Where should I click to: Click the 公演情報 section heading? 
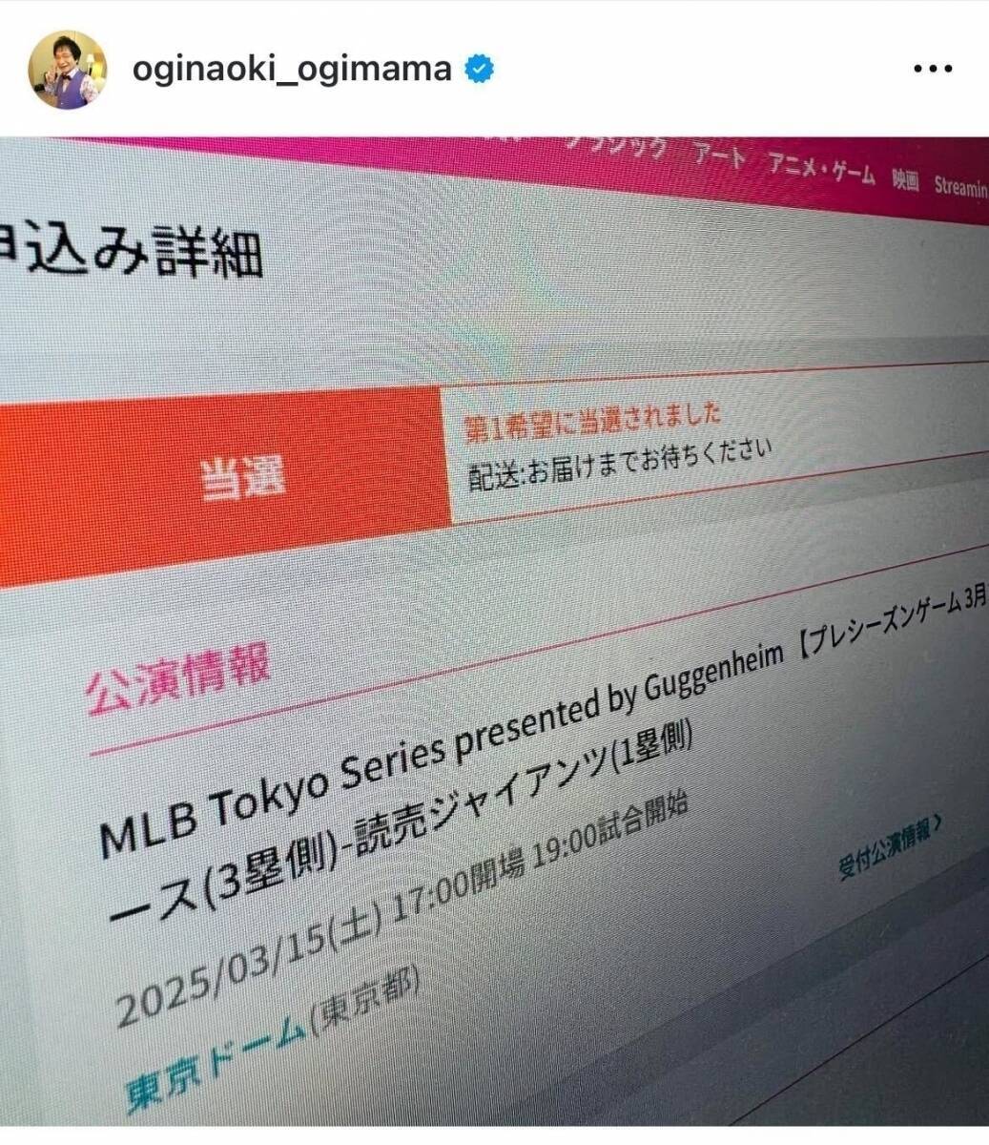[x=179, y=679]
